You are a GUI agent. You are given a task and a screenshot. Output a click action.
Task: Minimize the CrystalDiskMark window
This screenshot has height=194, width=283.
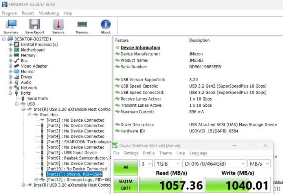pos(234,145)
